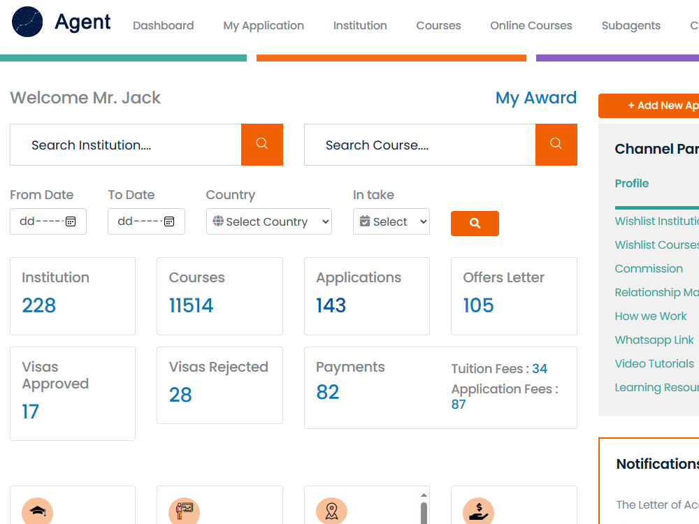This screenshot has height=524, width=699.
Task: Open the My Award link
Action: tap(535, 98)
